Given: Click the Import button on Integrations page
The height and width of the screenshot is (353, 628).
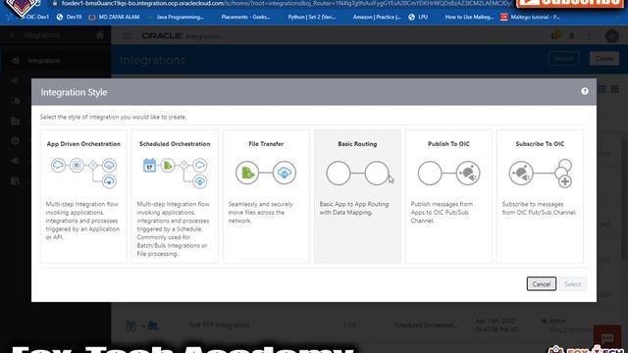Looking at the screenshot, I should pos(563,59).
